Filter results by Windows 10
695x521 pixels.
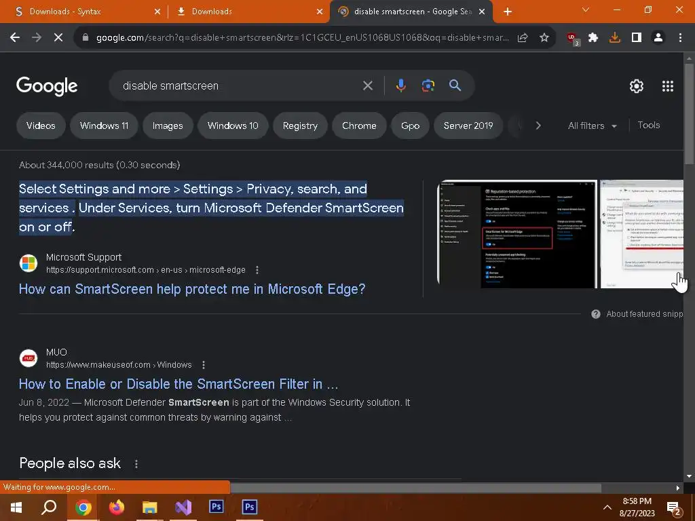pyautogui.click(x=233, y=126)
